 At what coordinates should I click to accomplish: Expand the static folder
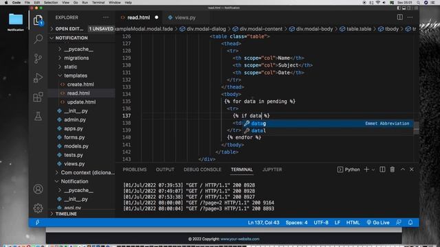click(x=70, y=67)
